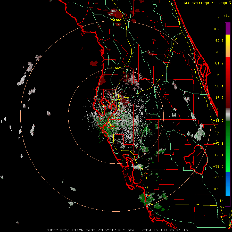The image size is (232, 232).
Task: Click the 92.3 velocity scale value
Action: 219,40
